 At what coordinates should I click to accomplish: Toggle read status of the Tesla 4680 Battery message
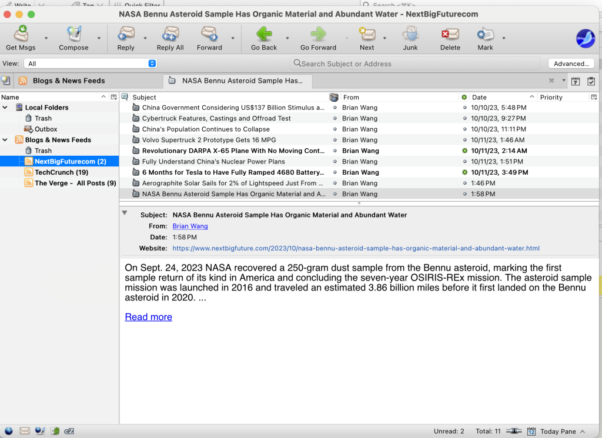click(x=464, y=172)
